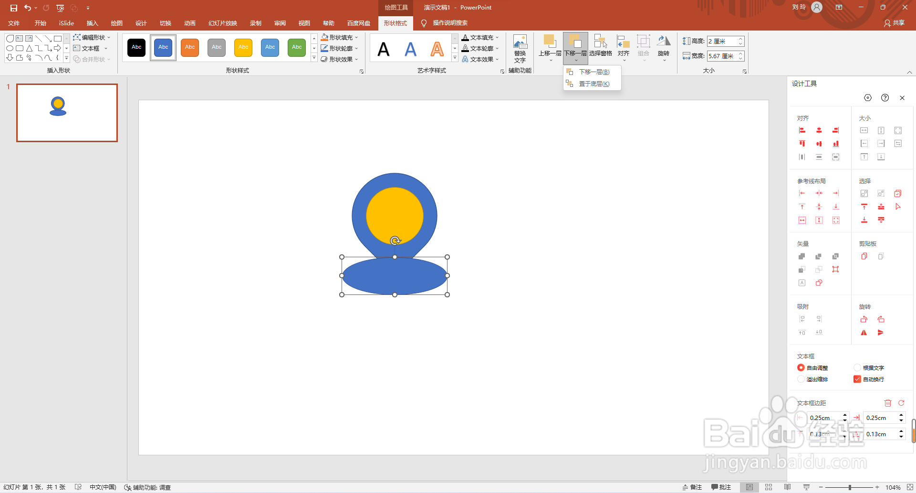Click rotate left icon in 旋转 section
The width and height of the screenshot is (916, 493).
pyautogui.click(x=864, y=319)
